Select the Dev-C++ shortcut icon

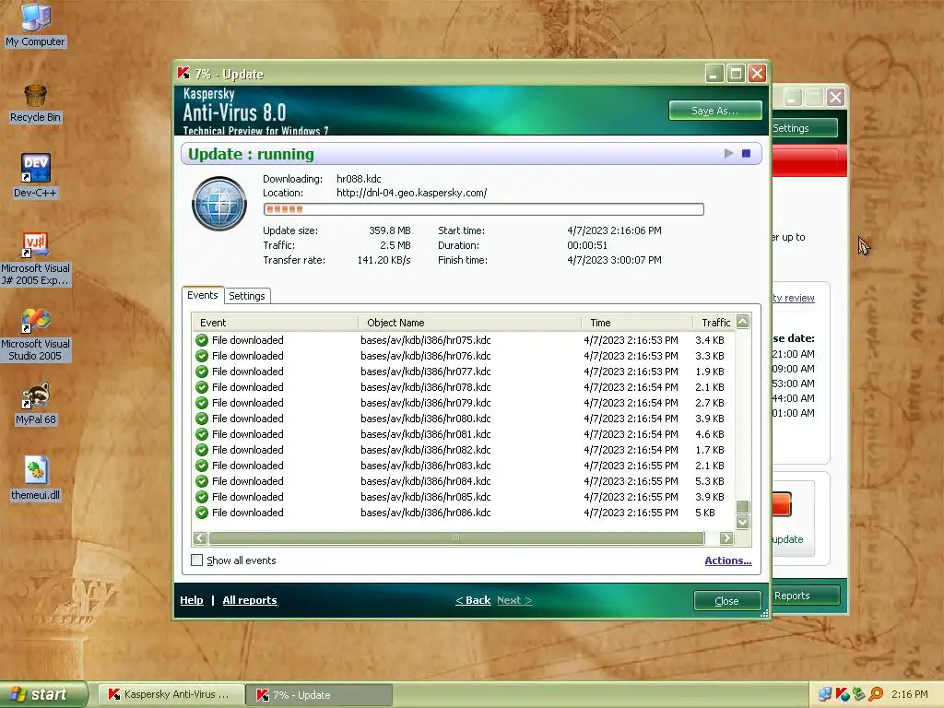tap(35, 176)
